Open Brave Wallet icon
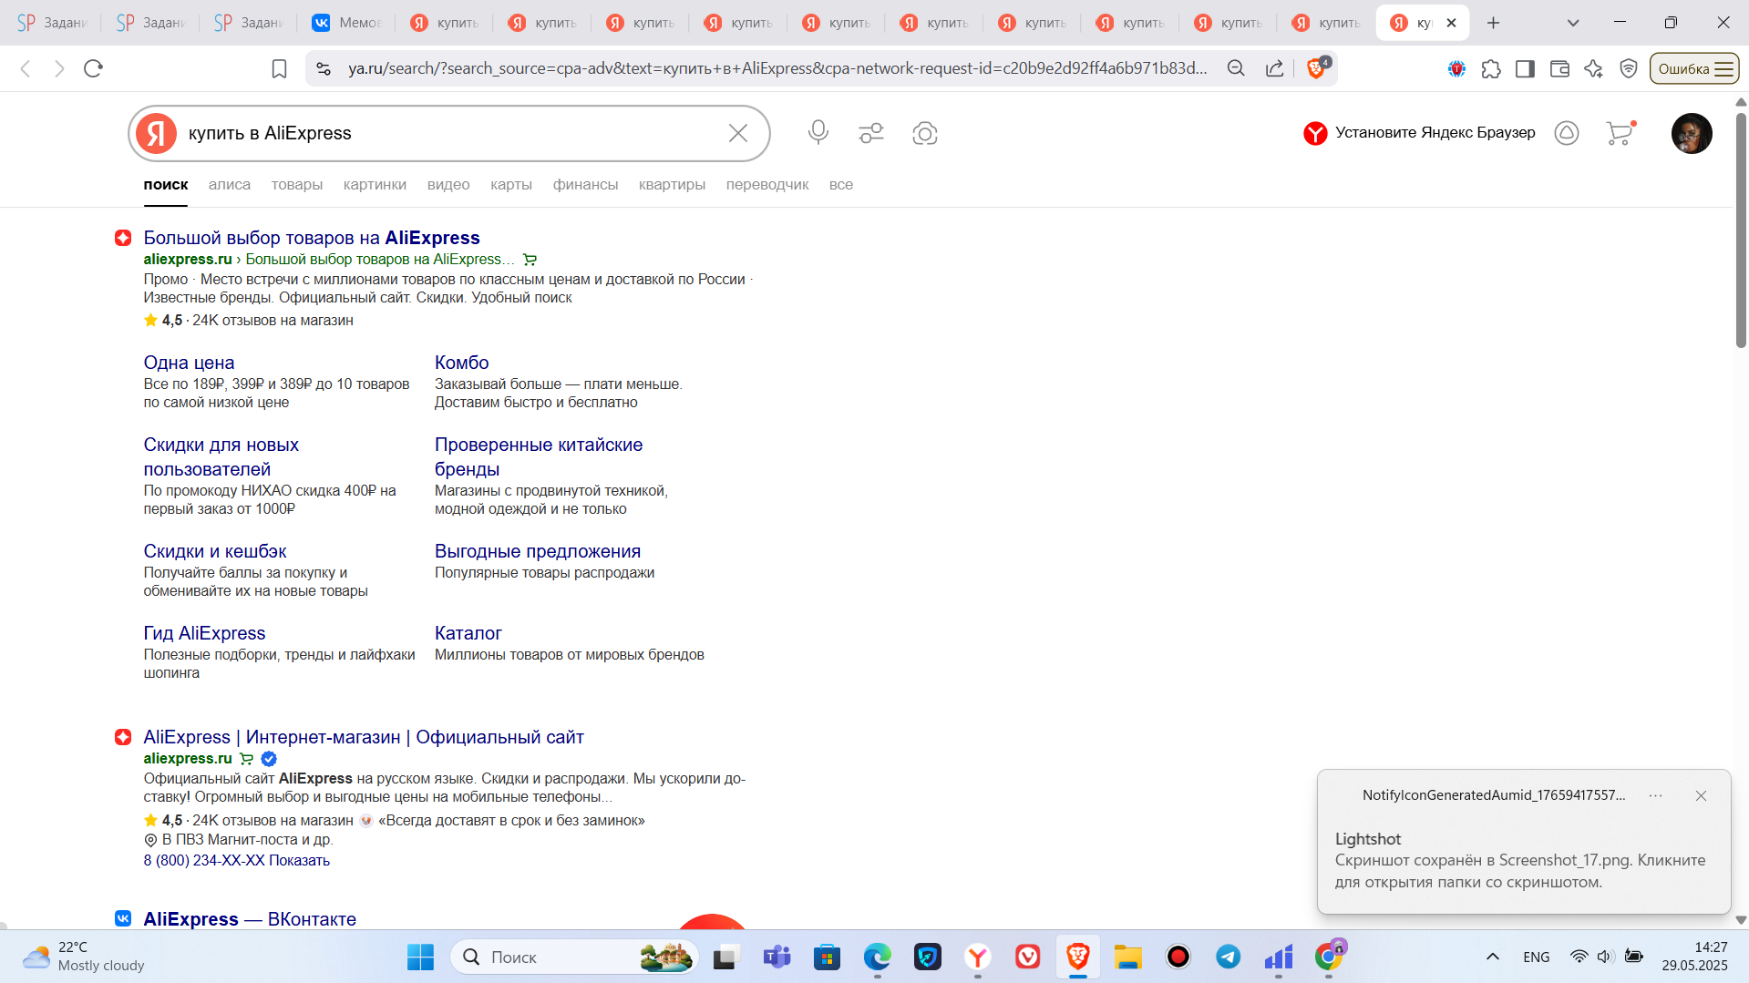Screen dimensions: 1749x983 [1559, 68]
